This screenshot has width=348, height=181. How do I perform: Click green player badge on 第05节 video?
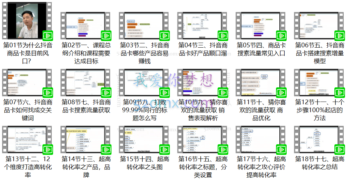coord(281,36)
